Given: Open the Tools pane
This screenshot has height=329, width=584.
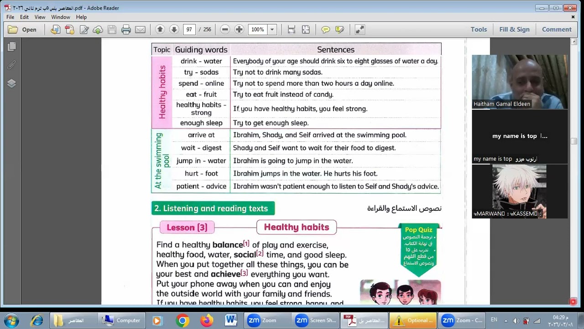Looking at the screenshot, I should [479, 29].
